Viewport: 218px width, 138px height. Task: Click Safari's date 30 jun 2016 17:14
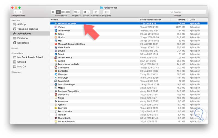(149, 54)
